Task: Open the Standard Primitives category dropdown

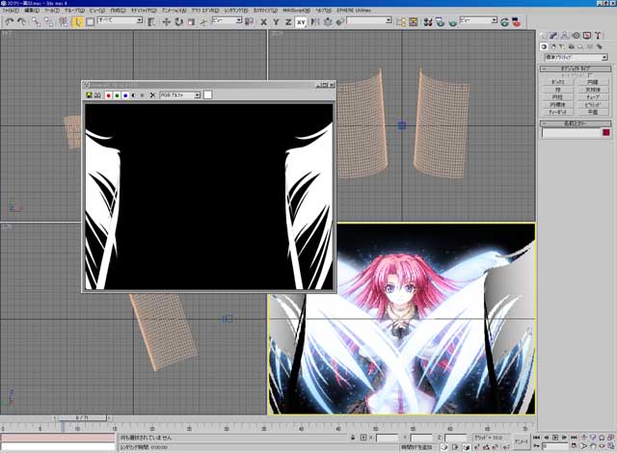Action: [577, 58]
